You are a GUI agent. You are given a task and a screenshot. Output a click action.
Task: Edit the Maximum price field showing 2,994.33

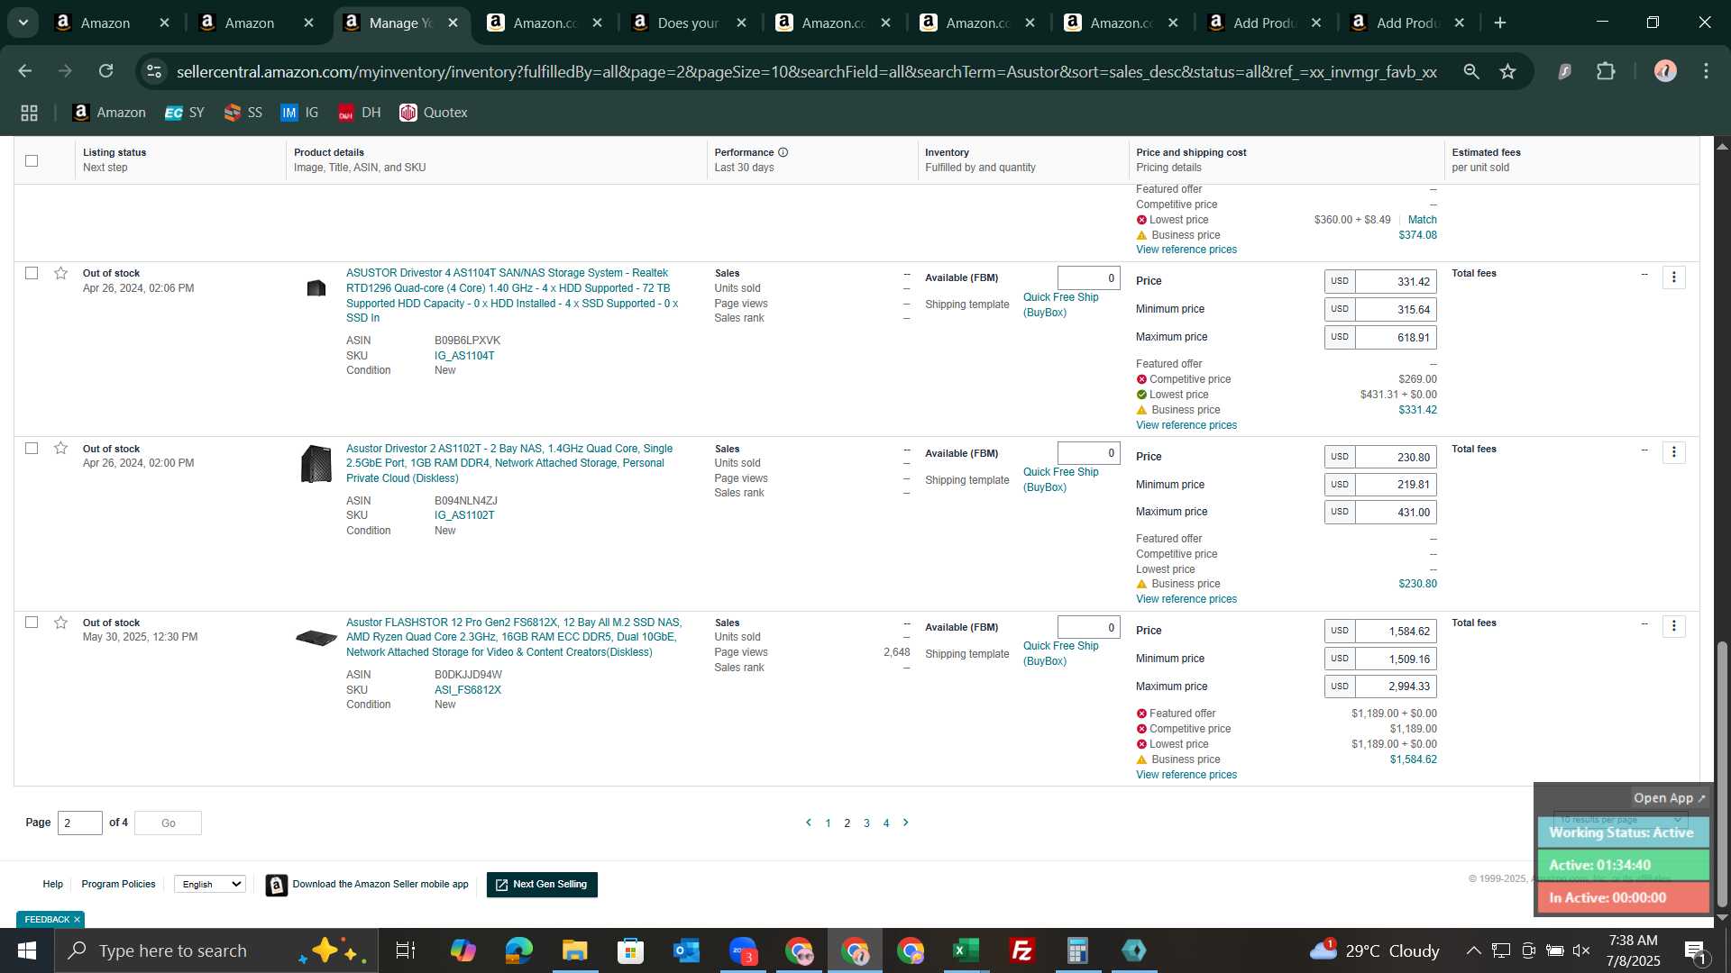tap(1396, 687)
